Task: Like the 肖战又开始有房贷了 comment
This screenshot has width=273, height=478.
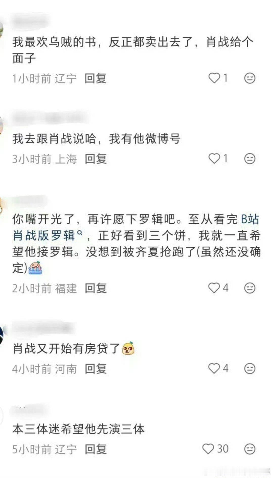Action: point(214,368)
